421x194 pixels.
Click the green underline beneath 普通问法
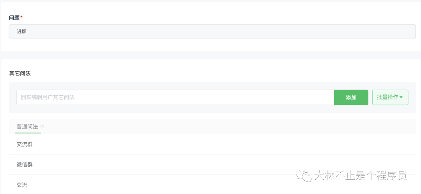point(28,133)
